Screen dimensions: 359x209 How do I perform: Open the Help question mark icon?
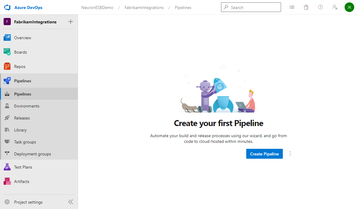[321, 7]
